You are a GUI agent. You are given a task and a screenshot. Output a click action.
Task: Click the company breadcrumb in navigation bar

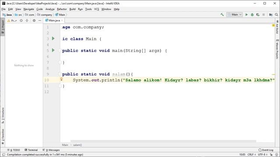45,15
